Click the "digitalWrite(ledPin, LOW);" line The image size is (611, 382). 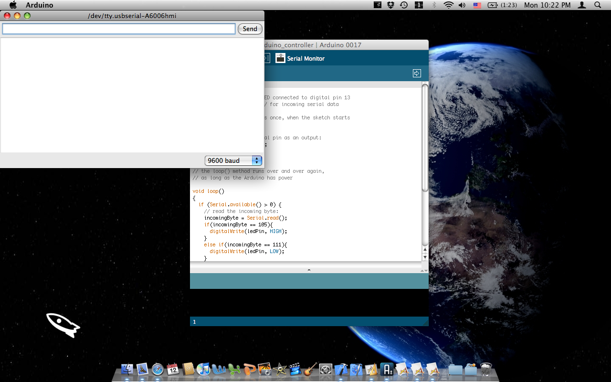point(247,251)
